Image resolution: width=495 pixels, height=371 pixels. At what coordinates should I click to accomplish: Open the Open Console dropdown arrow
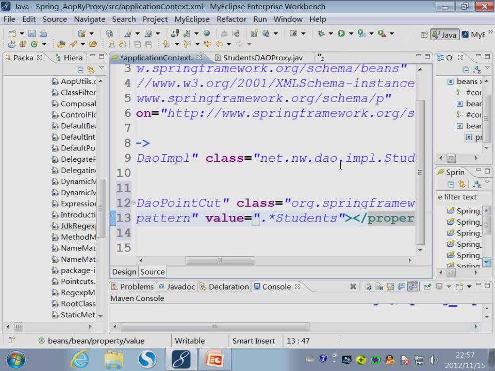(x=469, y=286)
